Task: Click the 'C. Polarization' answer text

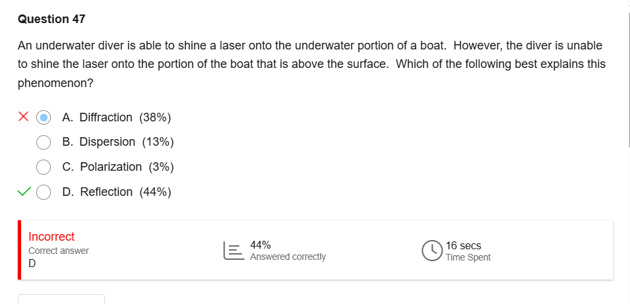Action: pos(102,167)
